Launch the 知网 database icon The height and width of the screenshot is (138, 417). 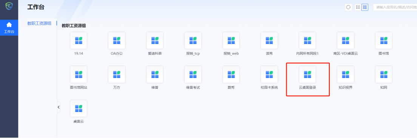tap(384, 74)
